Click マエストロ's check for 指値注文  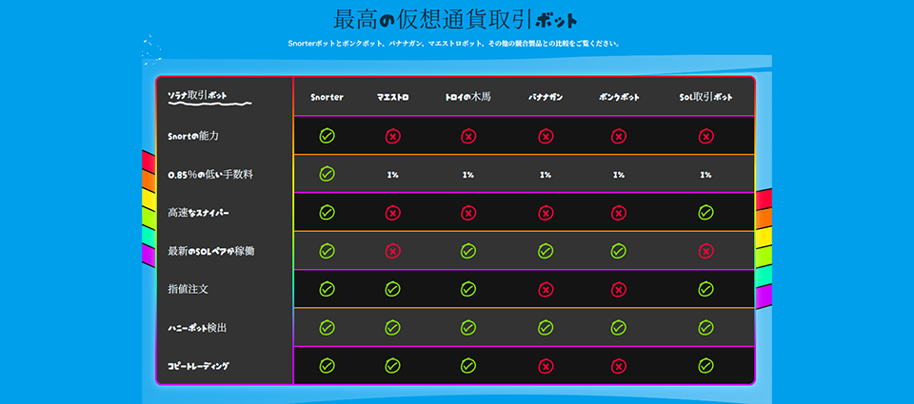[x=393, y=289]
